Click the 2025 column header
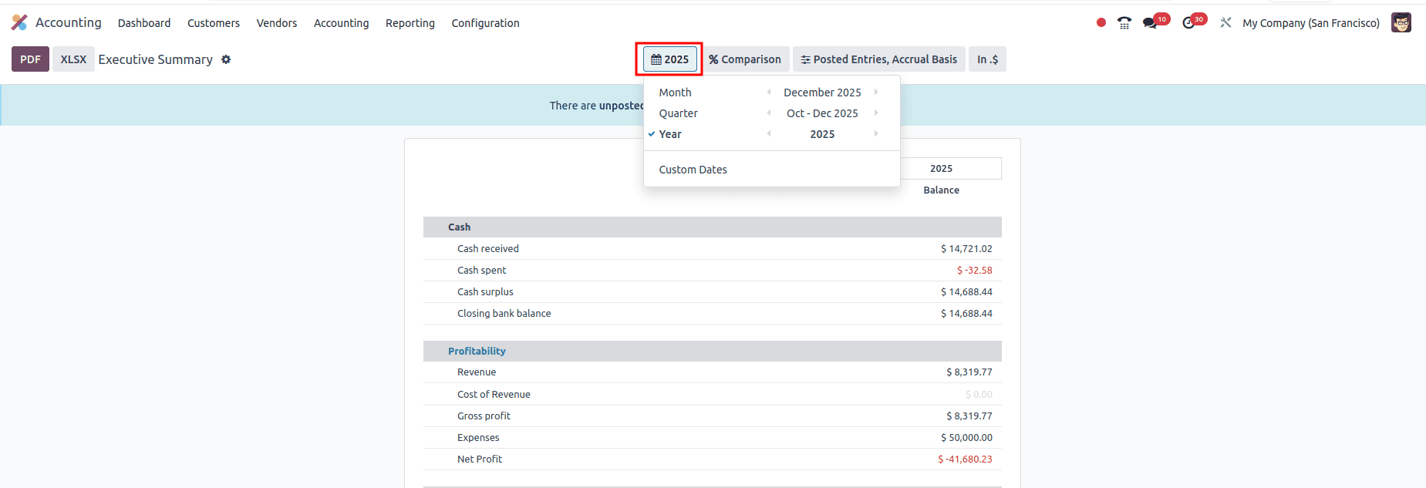The image size is (1426, 488). pos(941,168)
